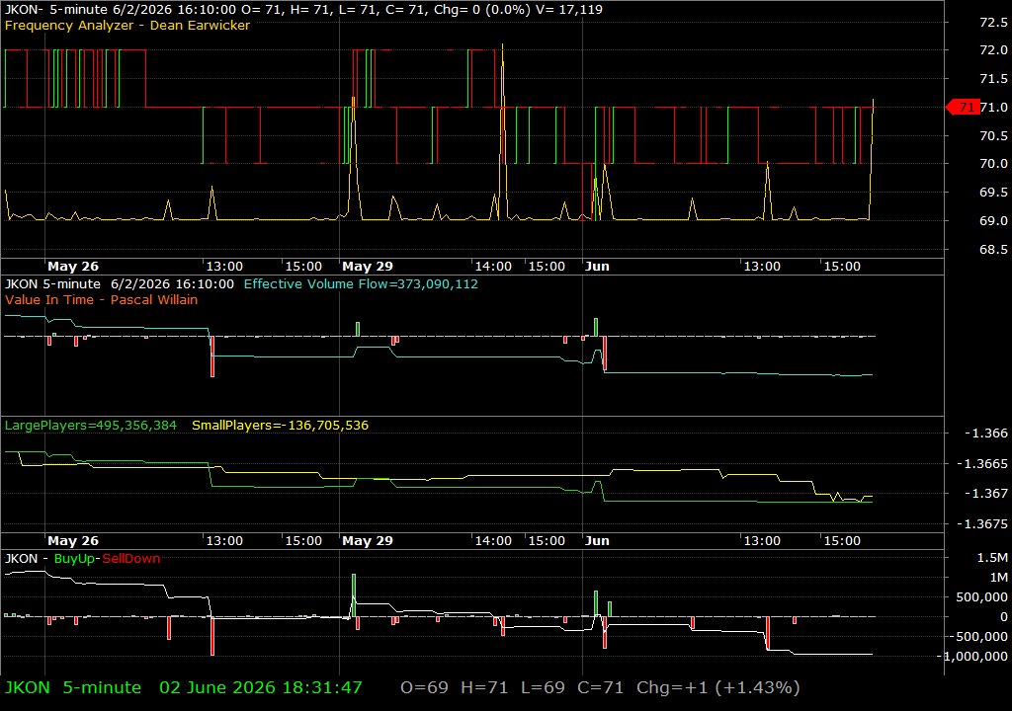Click the BuyUp legend label
The width and height of the screenshot is (1012, 711).
click(74, 559)
